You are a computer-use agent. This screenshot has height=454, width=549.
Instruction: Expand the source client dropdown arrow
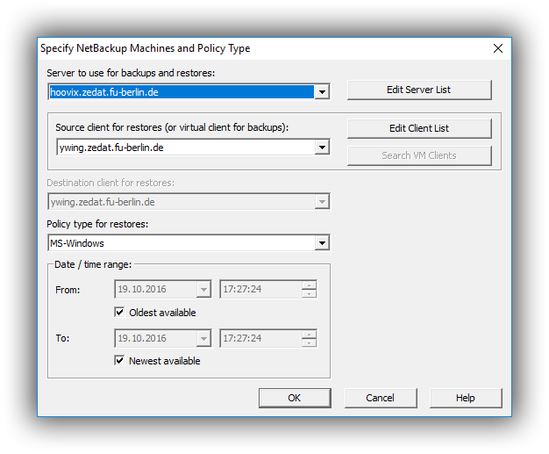[x=322, y=148]
